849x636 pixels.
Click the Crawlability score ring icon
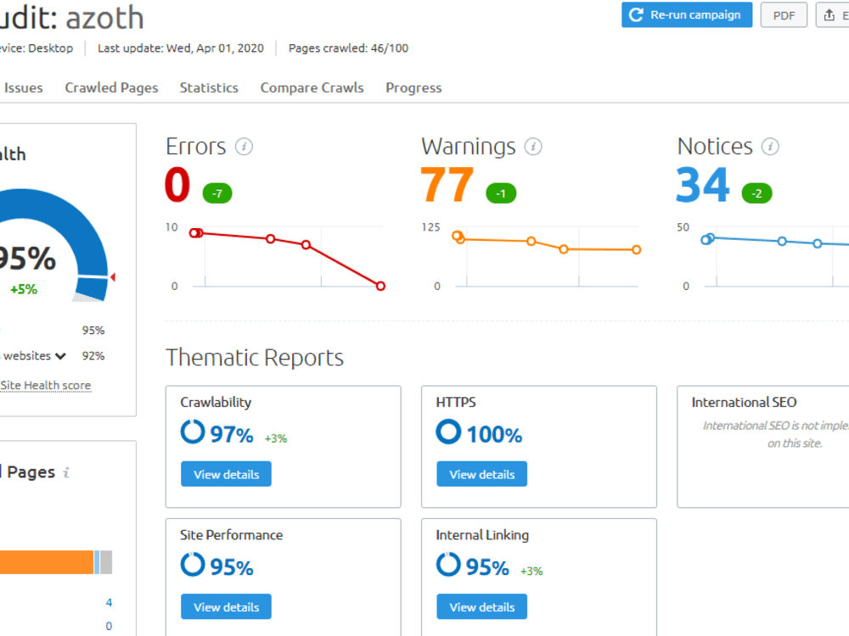(193, 432)
